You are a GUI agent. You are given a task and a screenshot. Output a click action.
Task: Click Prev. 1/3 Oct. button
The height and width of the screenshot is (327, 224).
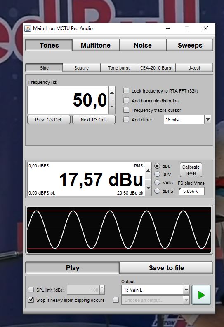tap(49, 120)
